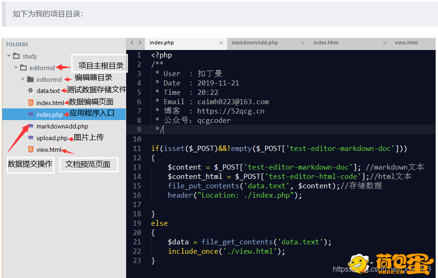The height and width of the screenshot is (278, 438).
Task: Open data.text in the sidebar
Action: (x=48, y=91)
